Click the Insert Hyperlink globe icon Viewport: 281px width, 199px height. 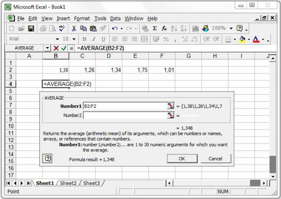click(145, 28)
